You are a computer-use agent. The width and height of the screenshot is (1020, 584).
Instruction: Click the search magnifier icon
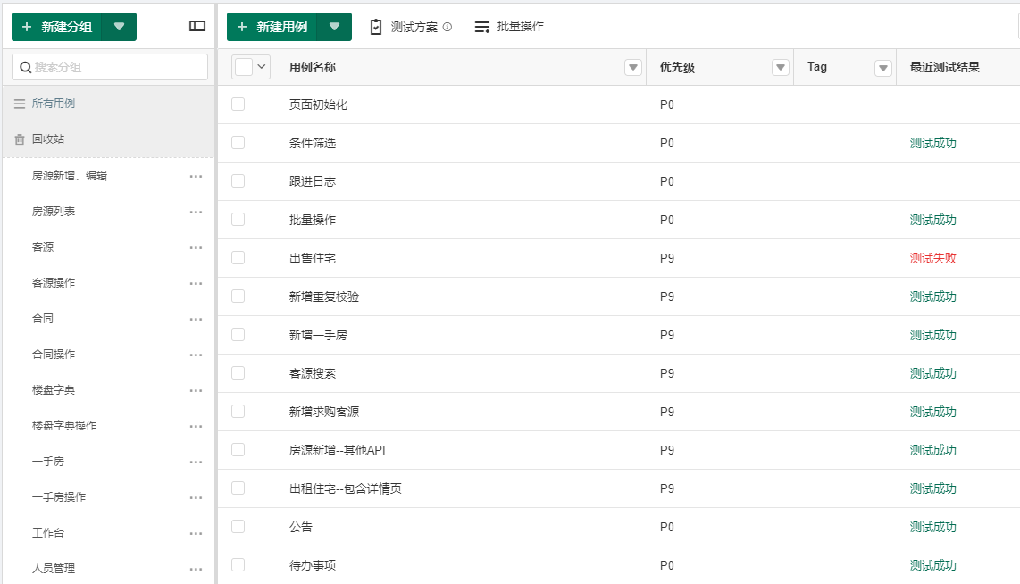coord(25,67)
